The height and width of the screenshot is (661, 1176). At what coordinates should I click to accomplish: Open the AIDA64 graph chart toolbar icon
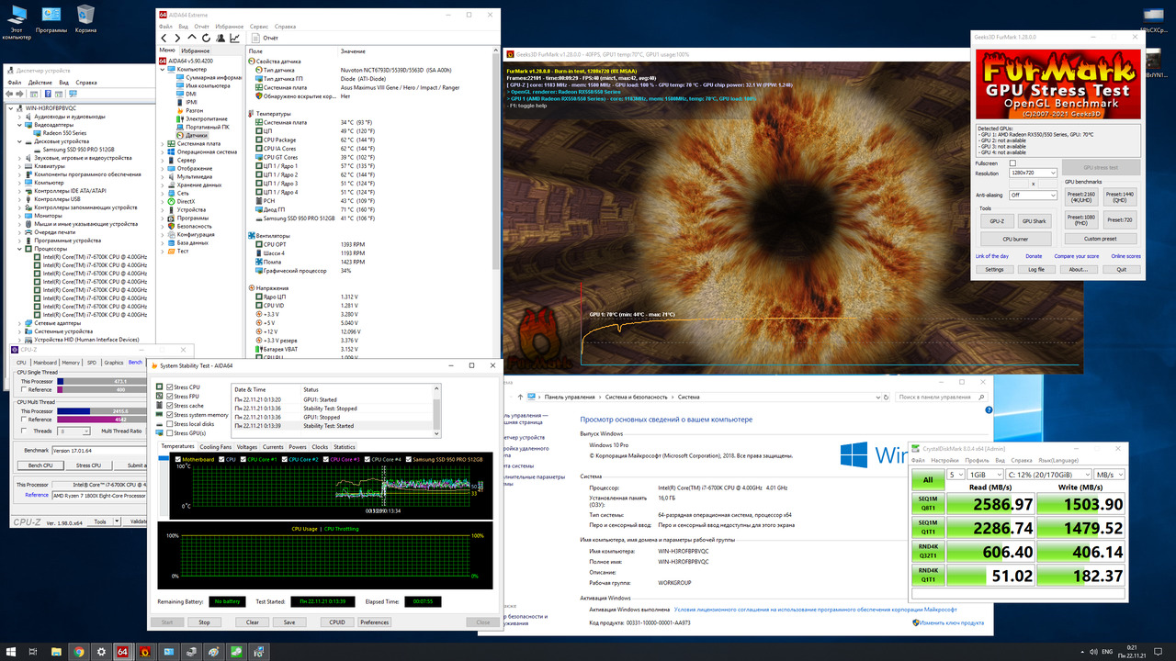[x=235, y=39]
